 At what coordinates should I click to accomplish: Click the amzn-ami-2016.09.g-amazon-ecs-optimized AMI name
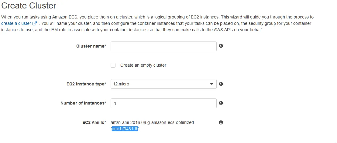(152, 122)
